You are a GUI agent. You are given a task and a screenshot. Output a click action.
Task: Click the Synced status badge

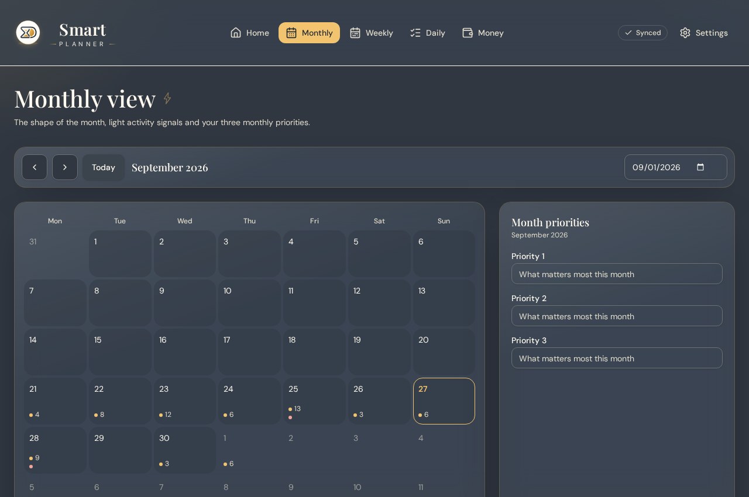click(x=643, y=33)
